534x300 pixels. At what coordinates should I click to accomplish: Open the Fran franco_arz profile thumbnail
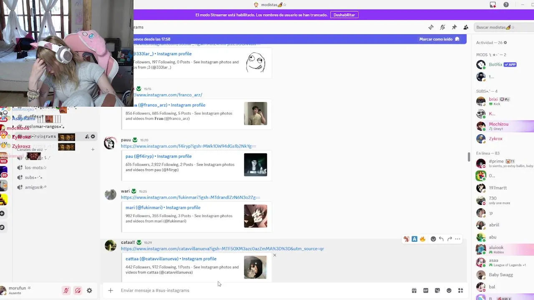tap(255, 113)
